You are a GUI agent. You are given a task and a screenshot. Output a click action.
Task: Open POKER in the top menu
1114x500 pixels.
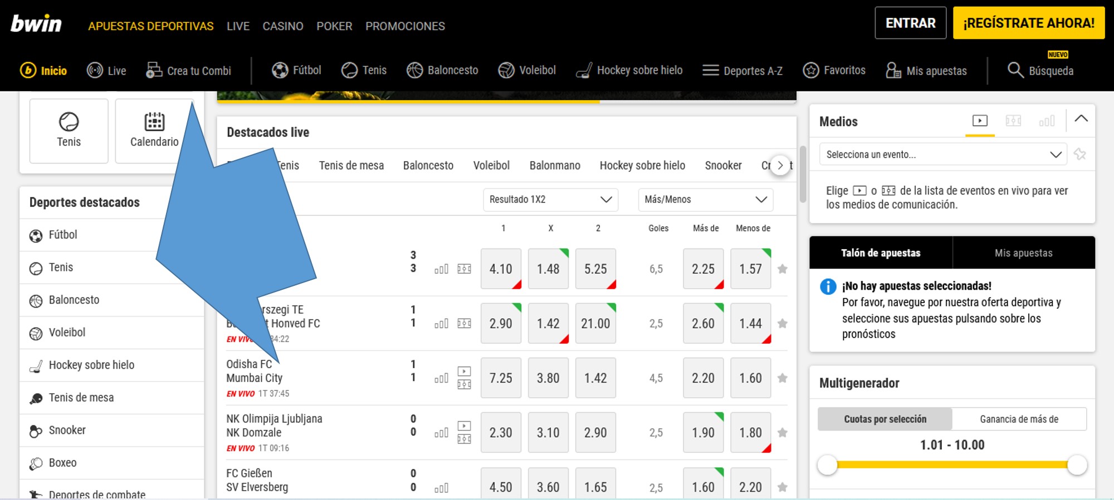pyautogui.click(x=334, y=26)
